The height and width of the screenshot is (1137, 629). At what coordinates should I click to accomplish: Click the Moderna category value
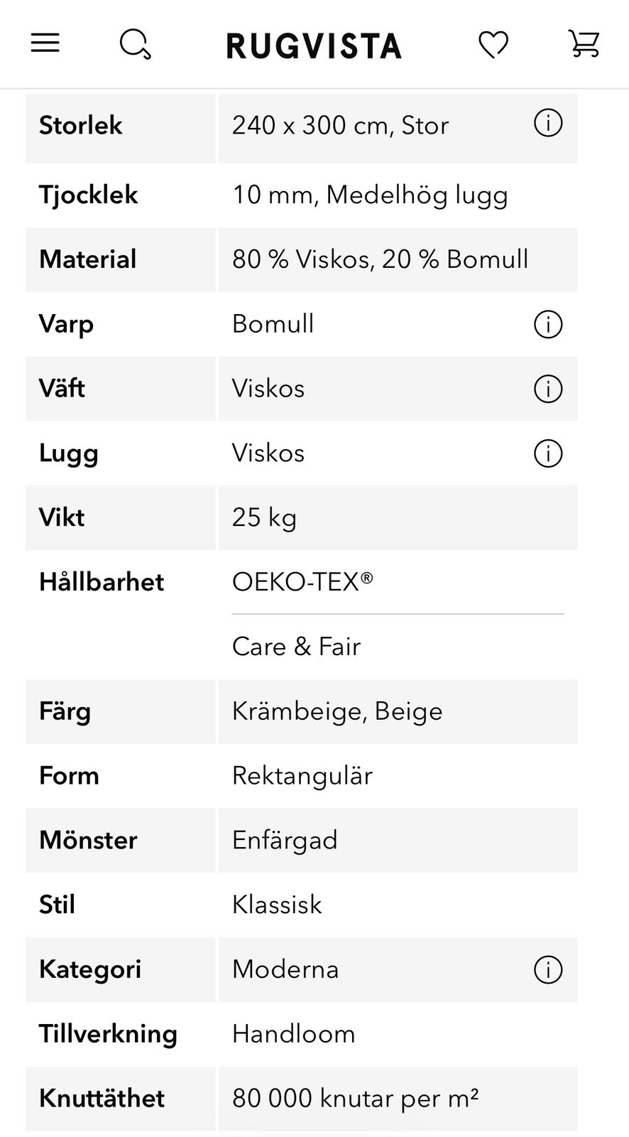[285, 969]
